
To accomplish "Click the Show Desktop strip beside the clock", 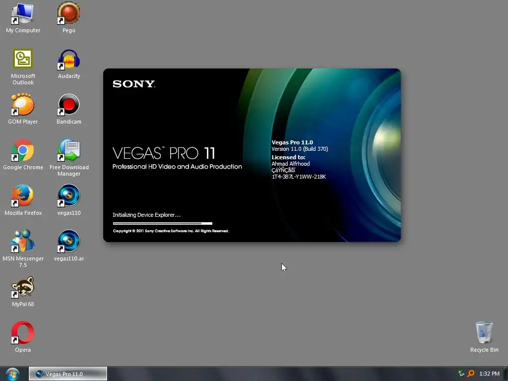I will tap(506, 374).
